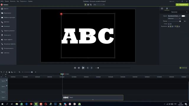Viewport: 189px width, 106px height.
Task: Open the Audio effects speaker panel
Action: tap(6, 39)
